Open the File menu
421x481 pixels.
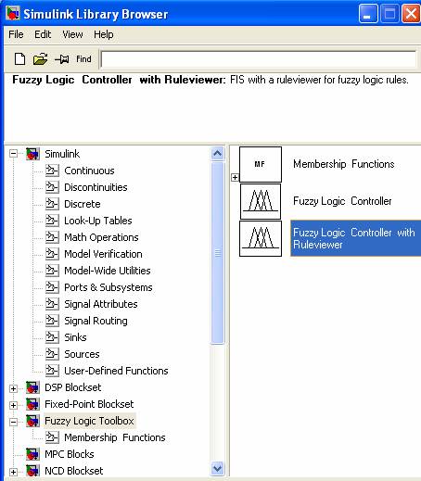coord(16,34)
